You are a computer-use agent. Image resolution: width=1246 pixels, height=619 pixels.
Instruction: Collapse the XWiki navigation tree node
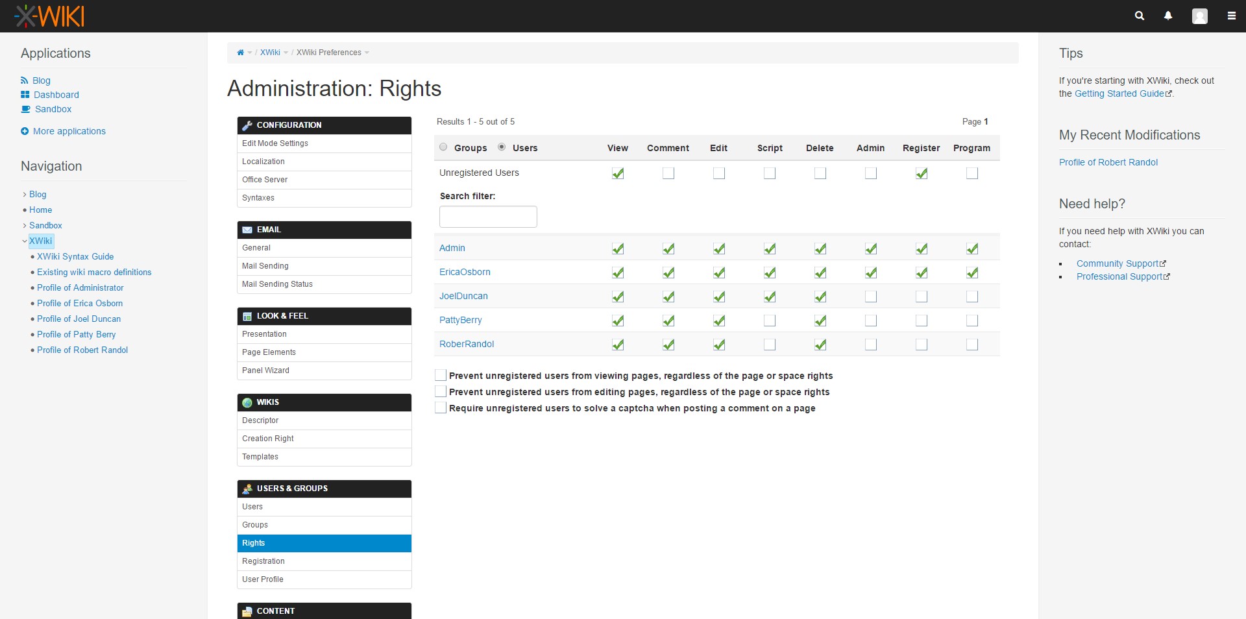tap(25, 241)
